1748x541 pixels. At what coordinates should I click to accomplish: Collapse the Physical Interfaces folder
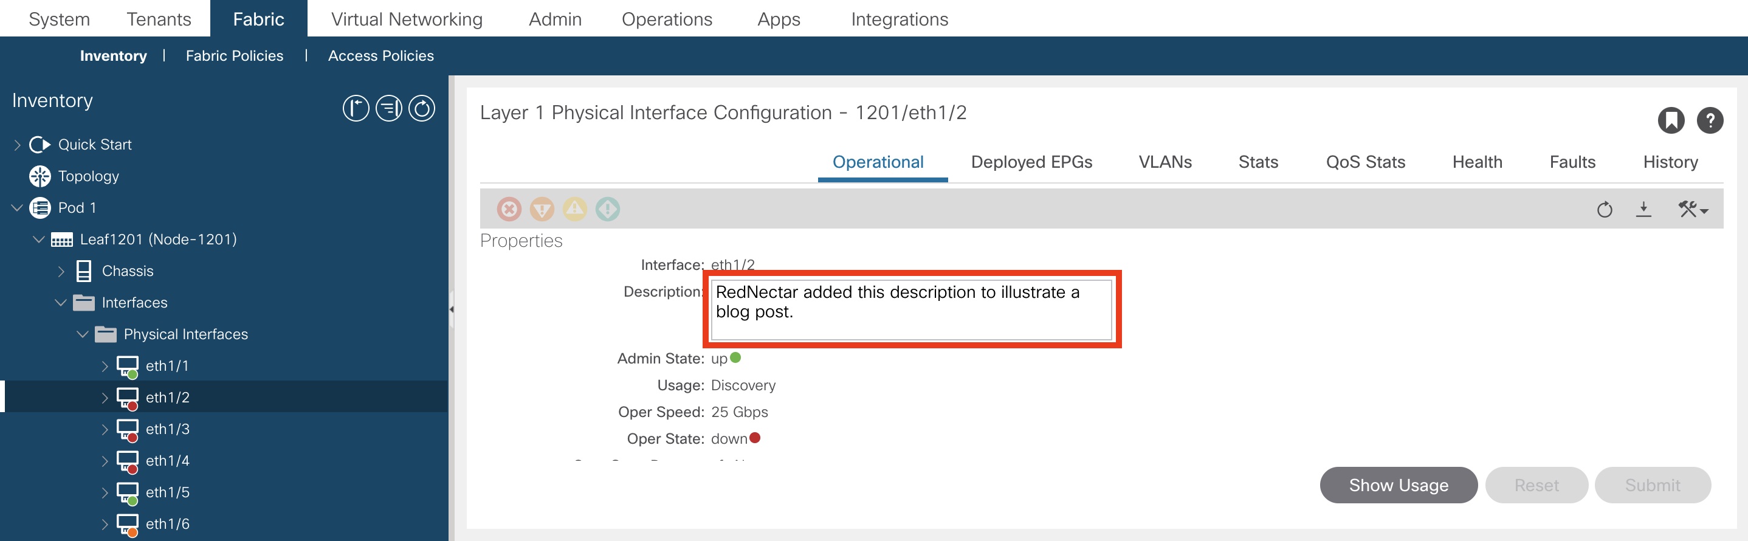(83, 335)
